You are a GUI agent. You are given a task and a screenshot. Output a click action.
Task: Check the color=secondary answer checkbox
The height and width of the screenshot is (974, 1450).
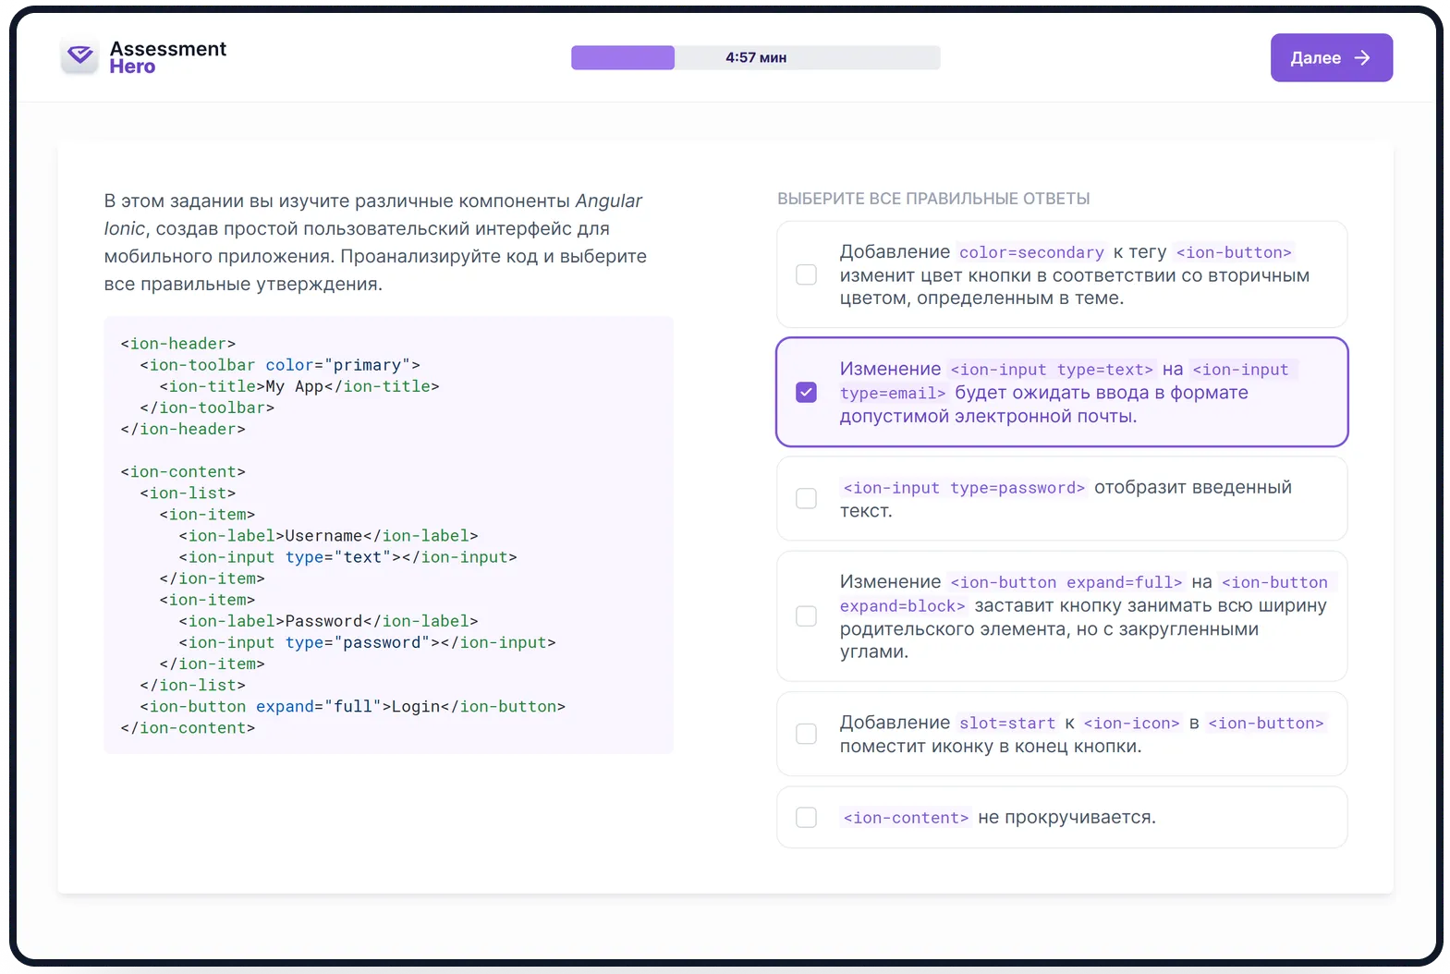coord(806,274)
